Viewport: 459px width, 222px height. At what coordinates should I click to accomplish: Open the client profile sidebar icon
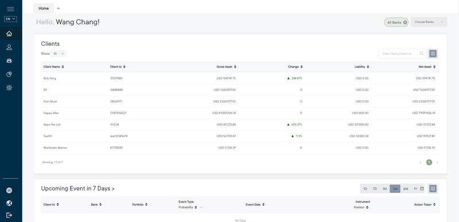[x=9, y=47]
